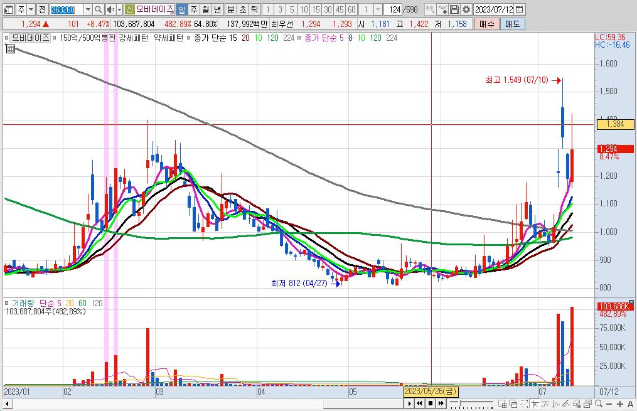Click the horizontal chart scrollbar thumb
637x411 pixels.
coord(363,403)
